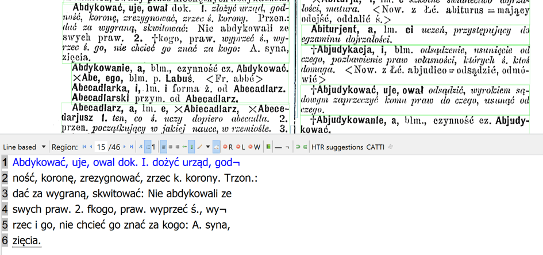Go to previous region arrow
Viewport: 543px width, 255px height.
(91, 147)
